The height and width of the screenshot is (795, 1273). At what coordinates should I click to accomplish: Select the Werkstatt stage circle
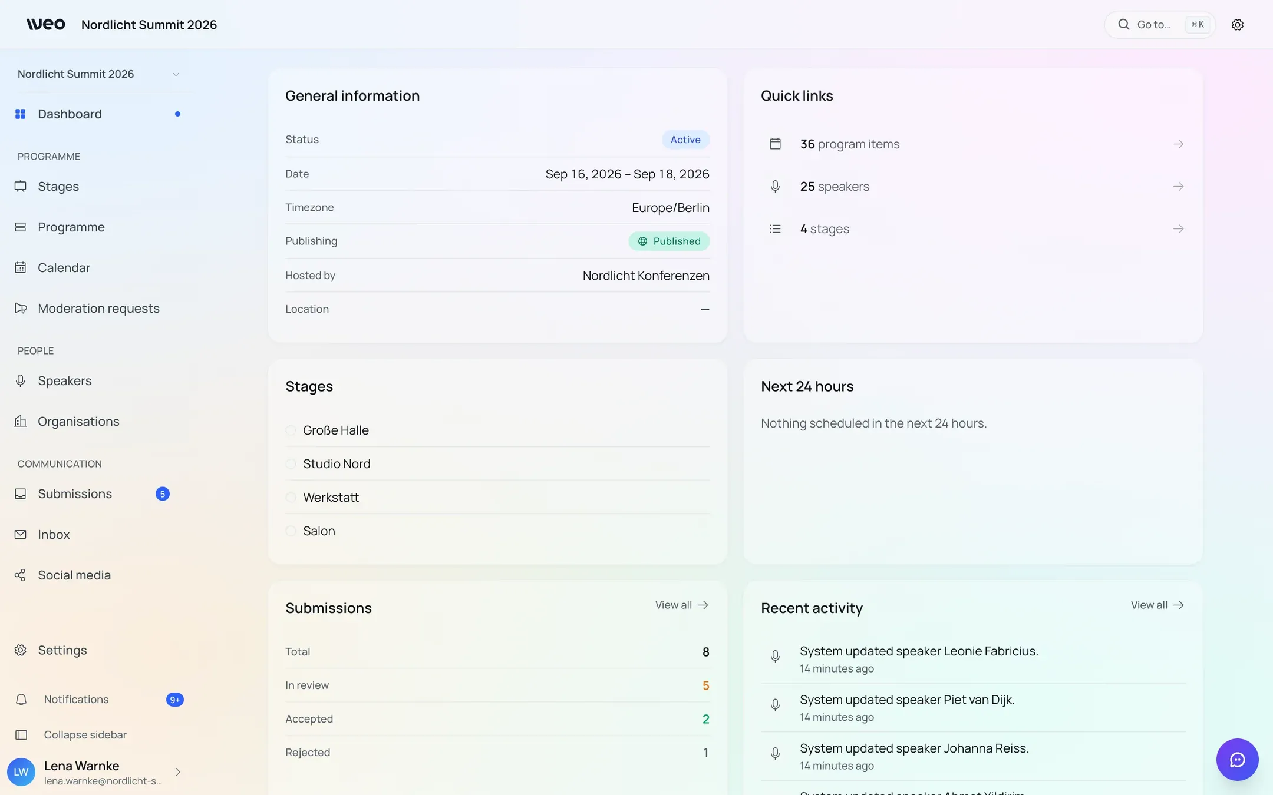point(291,498)
